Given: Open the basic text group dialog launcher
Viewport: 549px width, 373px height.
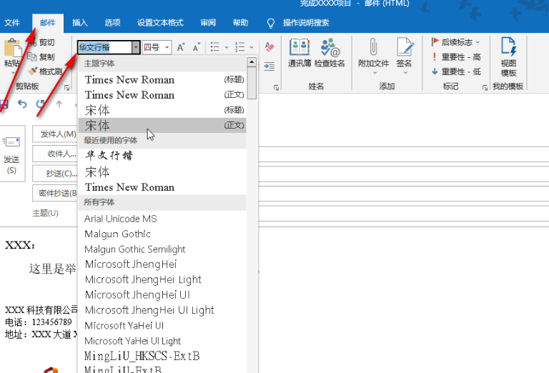Looking at the screenshot, I should click(276, 88).
